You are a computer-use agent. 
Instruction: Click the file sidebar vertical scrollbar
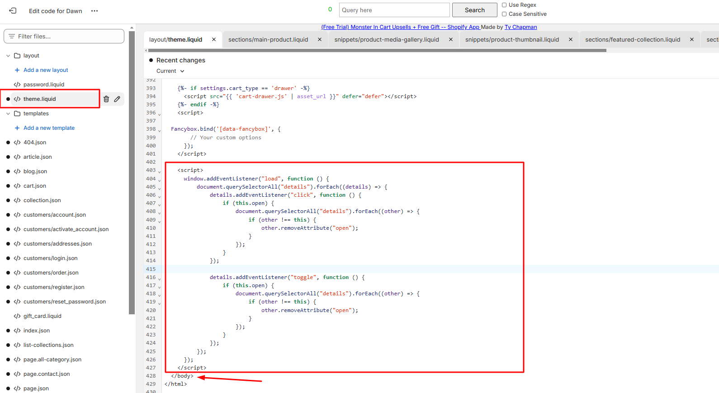pos(132,172)
